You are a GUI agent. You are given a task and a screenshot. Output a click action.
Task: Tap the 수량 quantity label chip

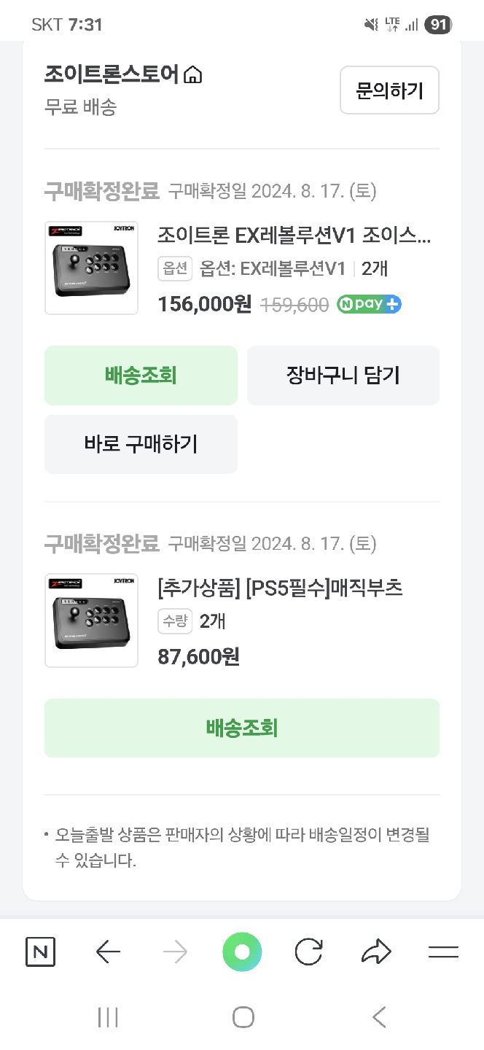tap(175, 621)
